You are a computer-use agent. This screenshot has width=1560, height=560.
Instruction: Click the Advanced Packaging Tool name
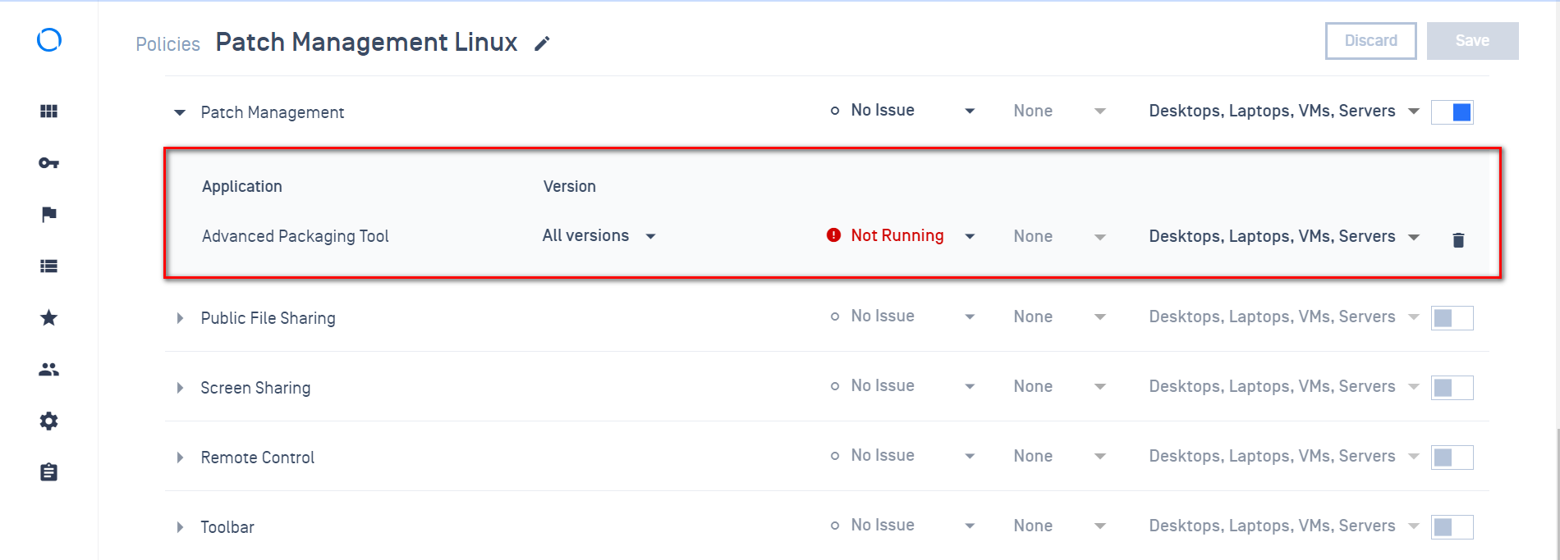296,237
